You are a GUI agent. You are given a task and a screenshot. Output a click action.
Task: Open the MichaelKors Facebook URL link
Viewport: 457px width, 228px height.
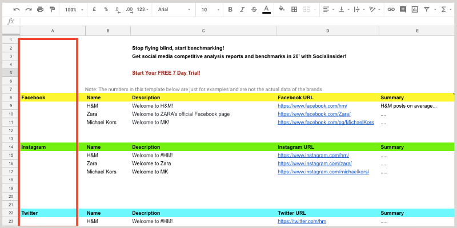(x=326, y=123)
